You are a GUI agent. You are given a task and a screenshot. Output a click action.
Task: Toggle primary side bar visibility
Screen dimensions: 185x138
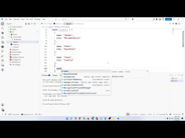pyautogui.click(x=157, y=19)
